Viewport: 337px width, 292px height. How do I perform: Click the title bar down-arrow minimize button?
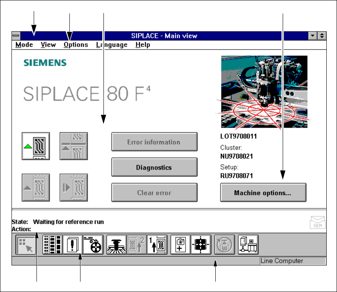pyautogui.click(x=313, y=36)
